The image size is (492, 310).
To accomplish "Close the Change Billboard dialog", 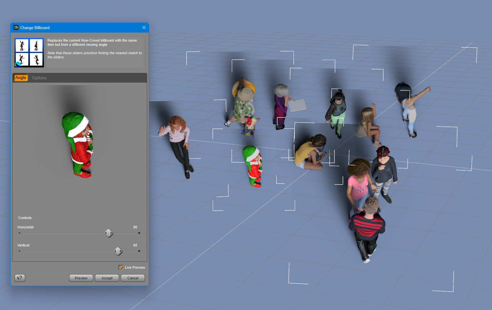I will (144, 28).
